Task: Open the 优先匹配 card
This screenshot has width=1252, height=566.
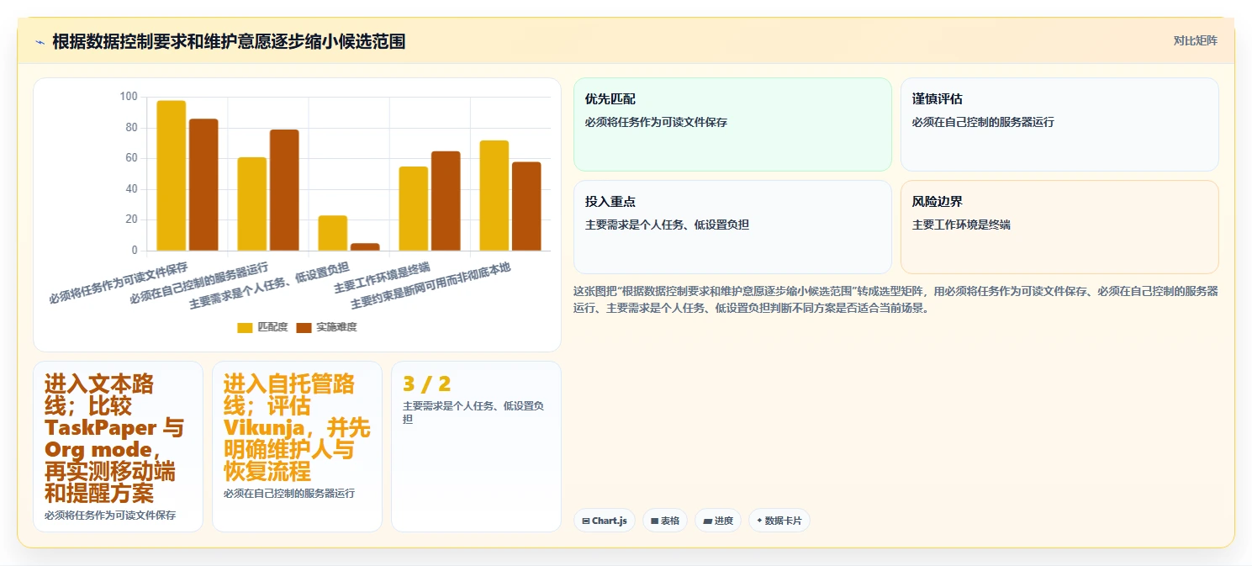Action: (732, 124)
